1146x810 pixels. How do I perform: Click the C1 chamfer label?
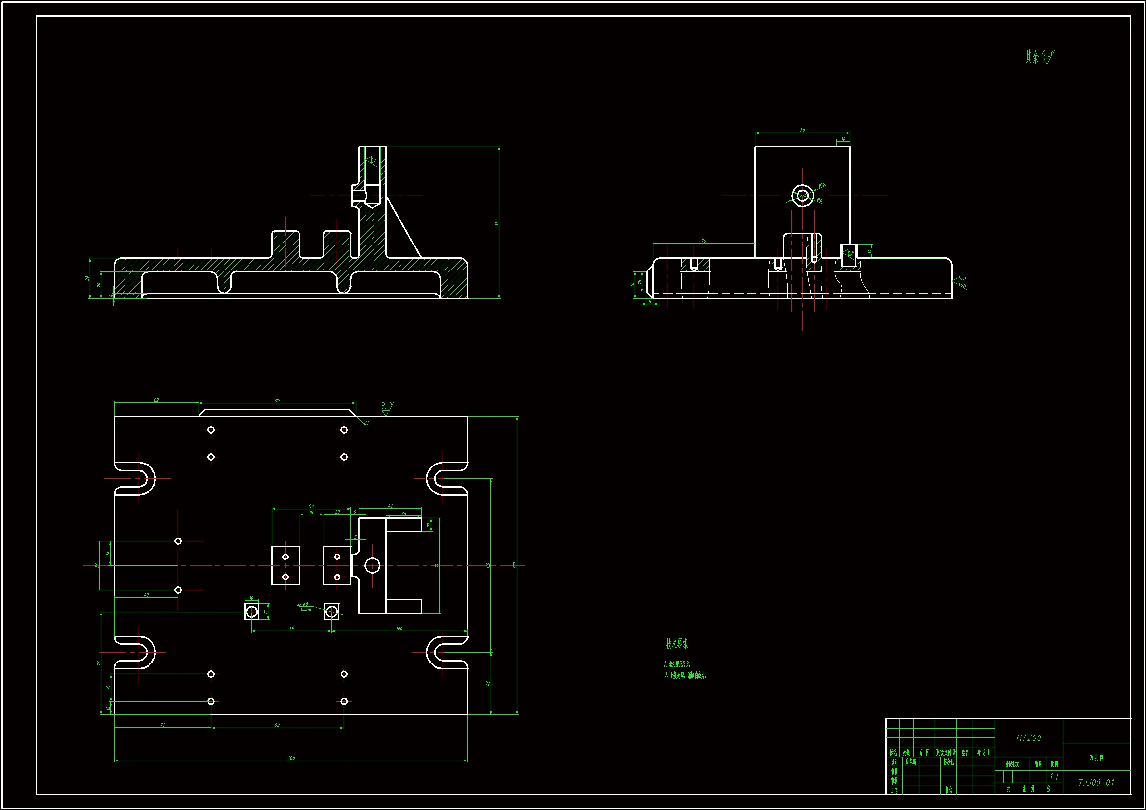(x=366, y=423)
